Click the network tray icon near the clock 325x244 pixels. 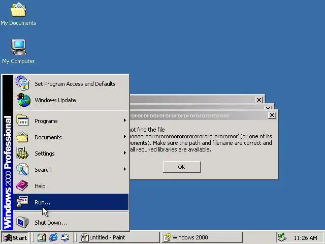pos(282,237)
